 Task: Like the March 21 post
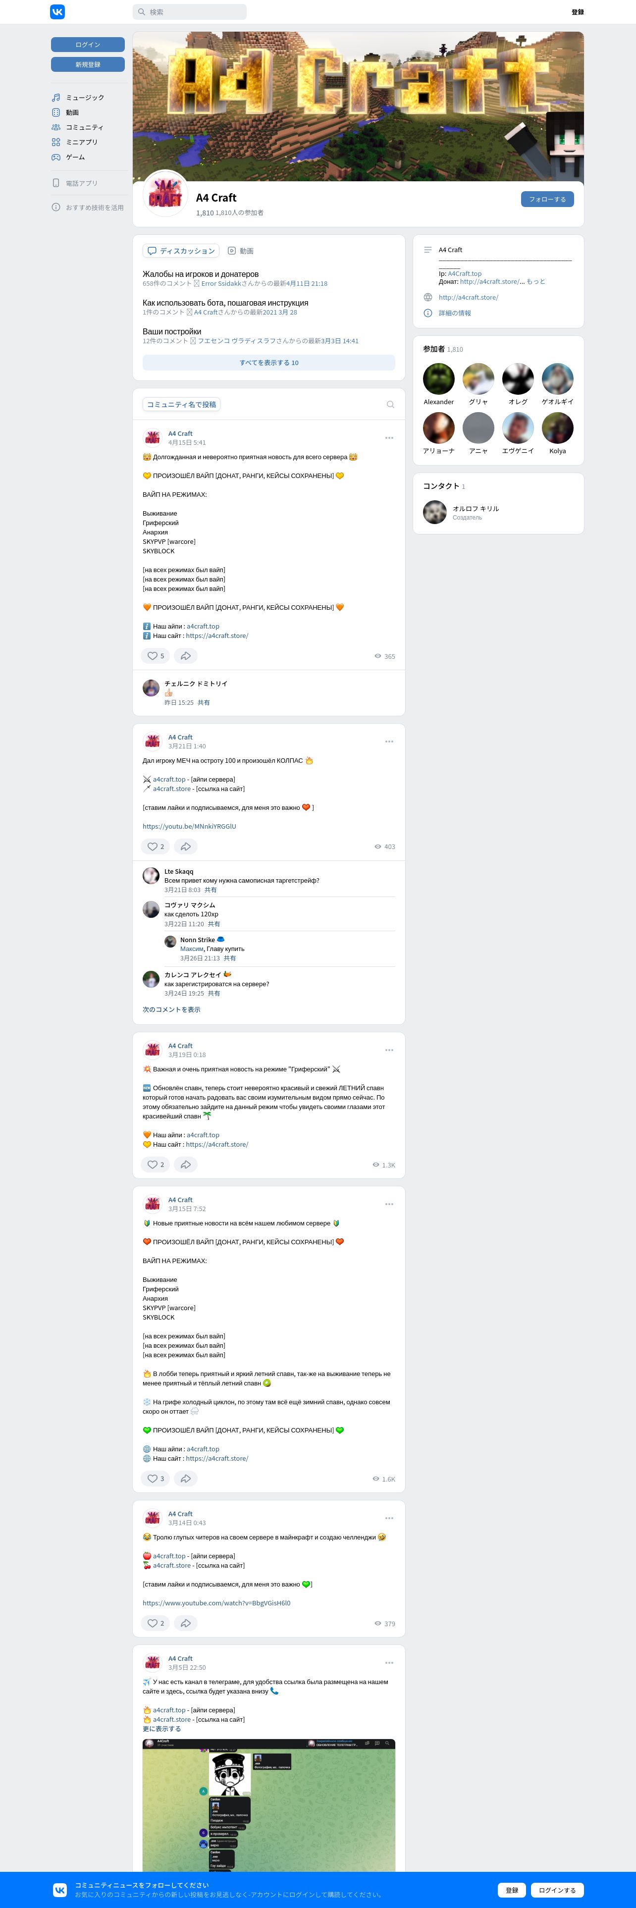(x=156, y=846)
